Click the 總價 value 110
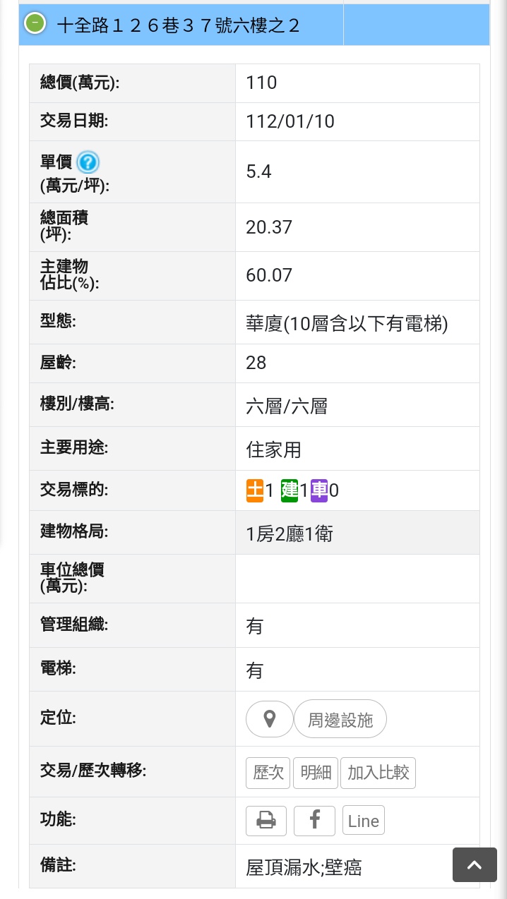 point(261,83)
